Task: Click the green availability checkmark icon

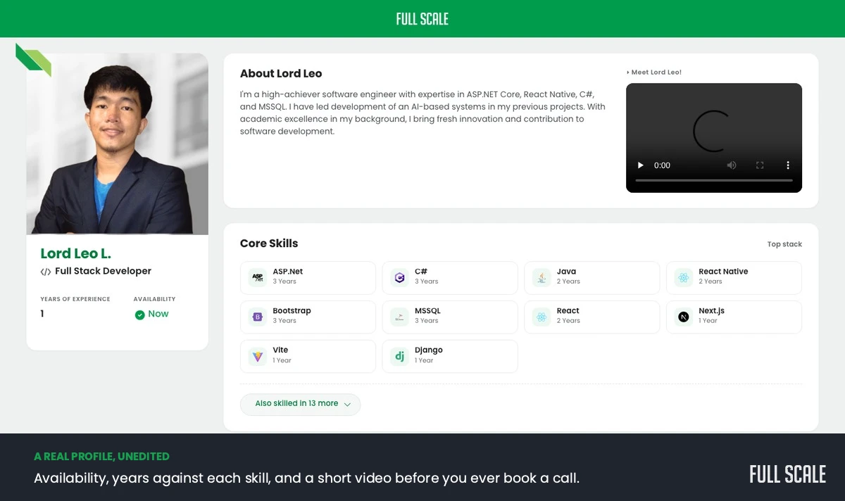Action: [139, 315]
